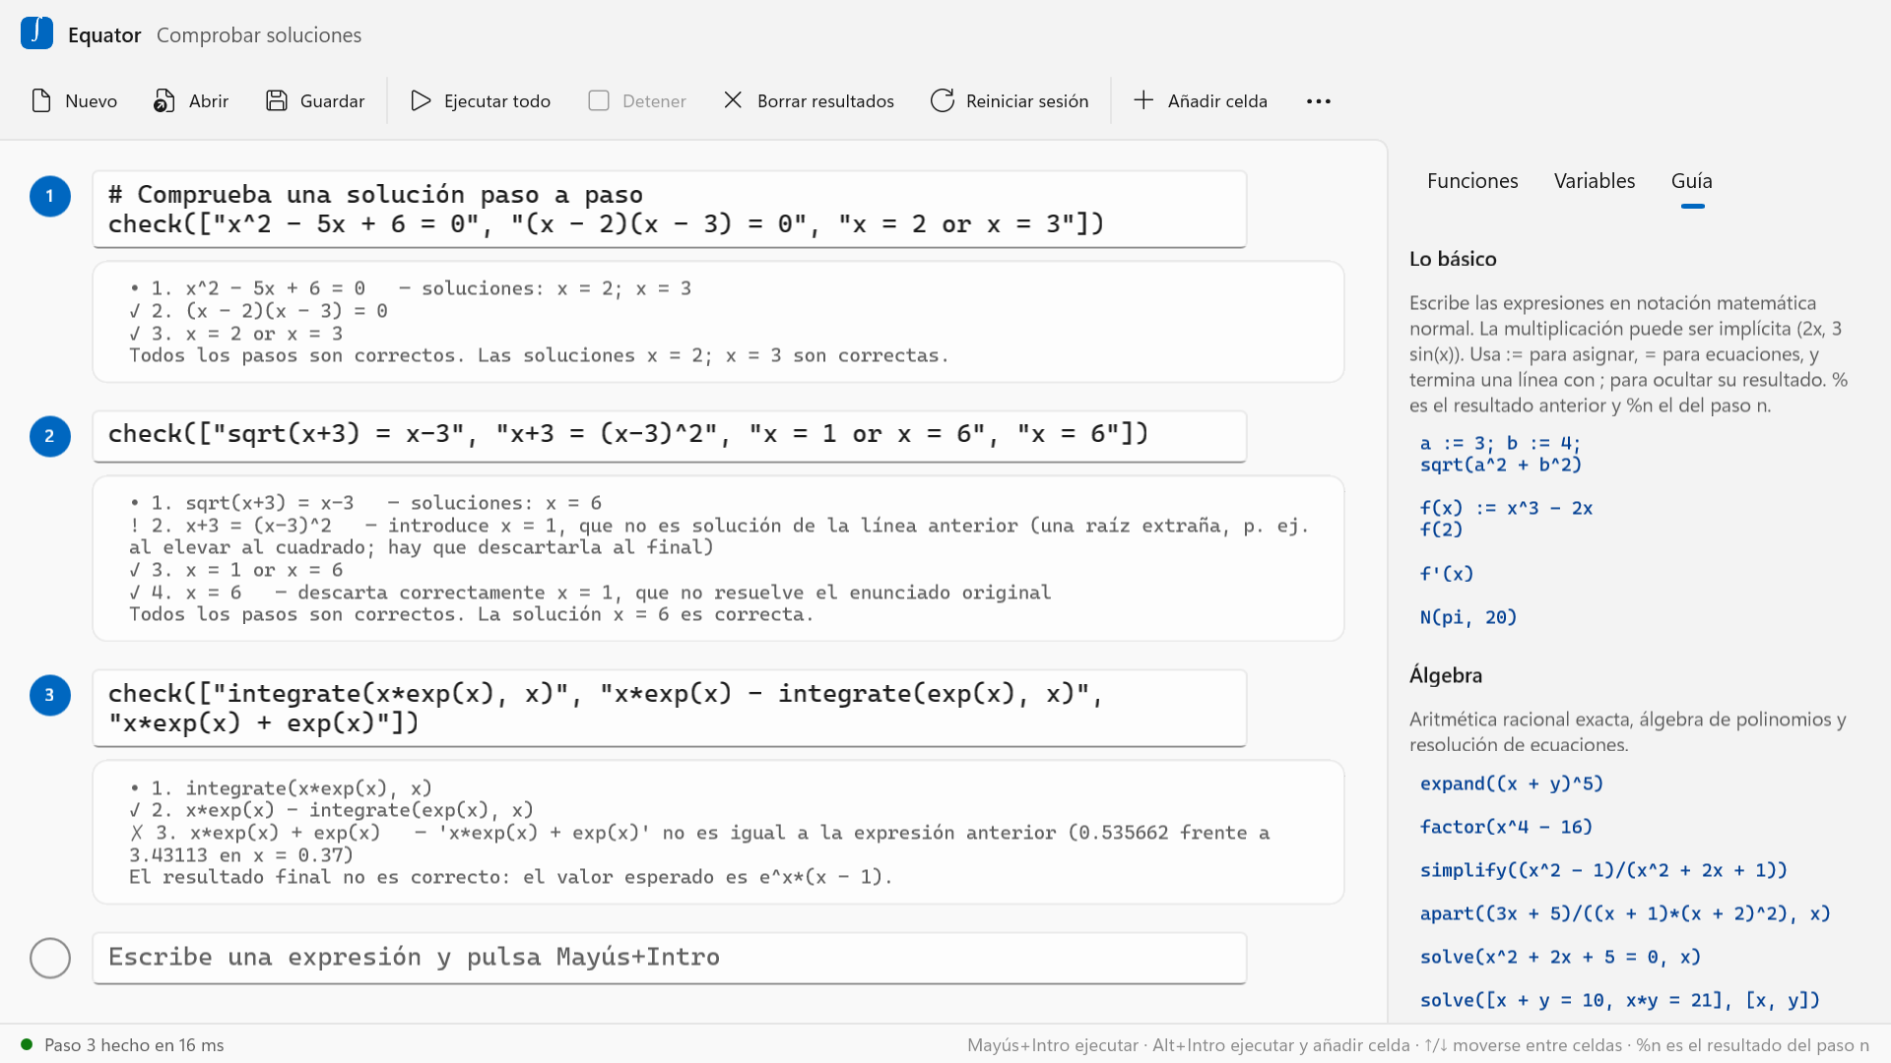
Task: Switch to the Variables tab
Action: click(1595, 181)
